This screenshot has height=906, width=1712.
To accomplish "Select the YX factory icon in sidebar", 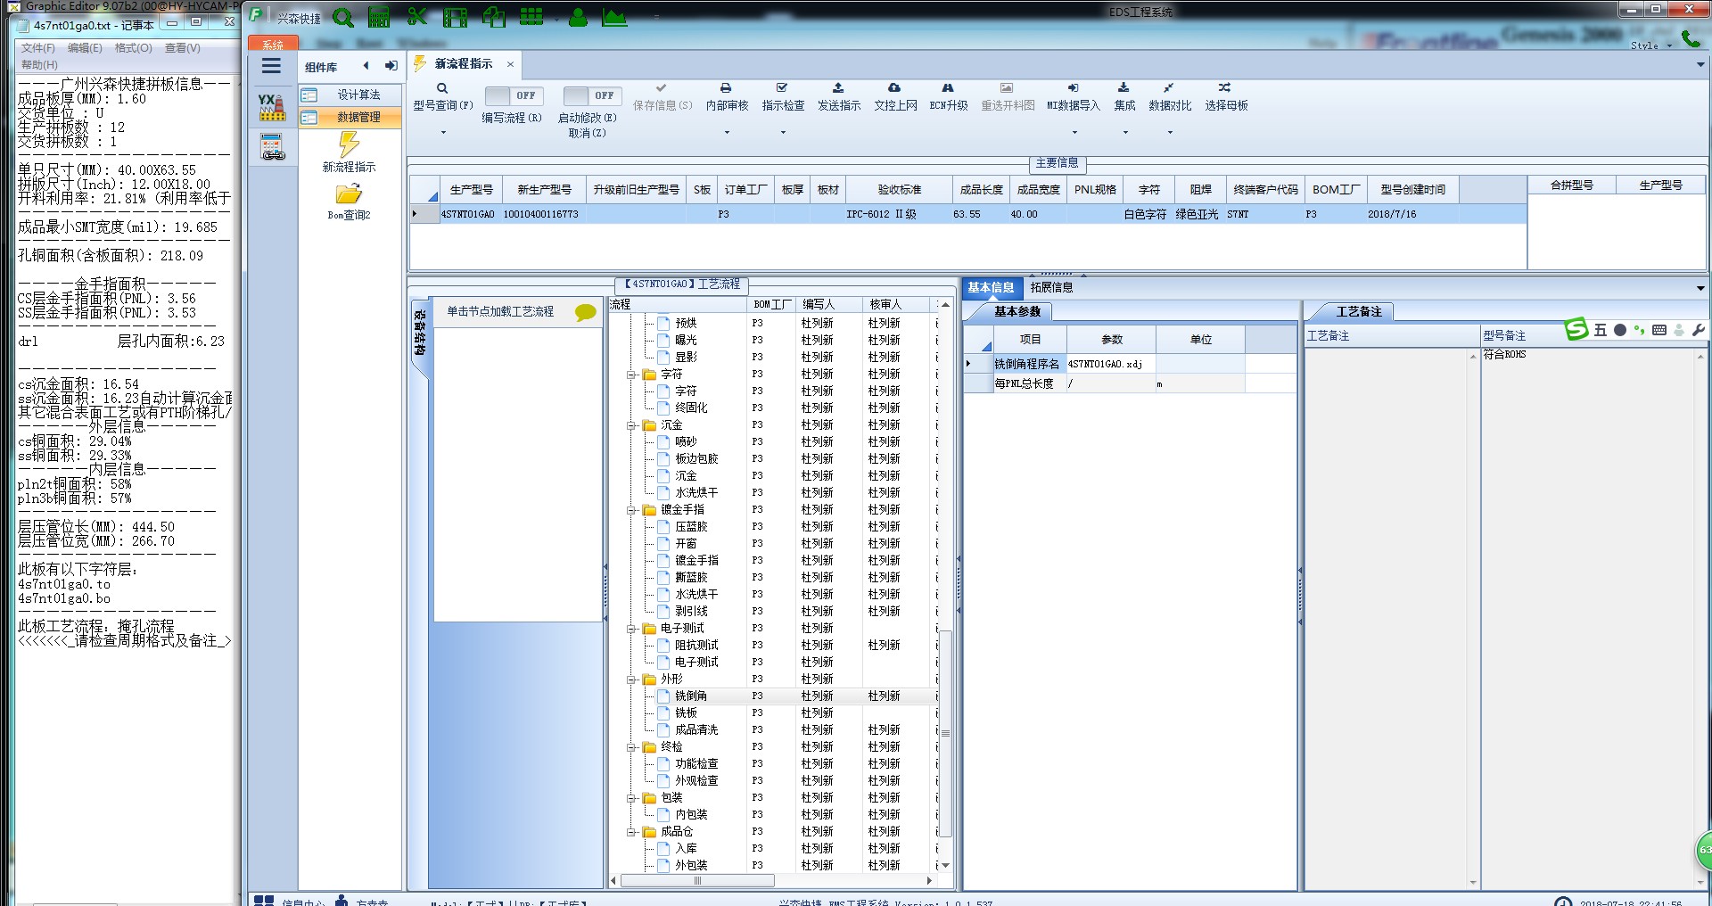I will pos(272,107).
